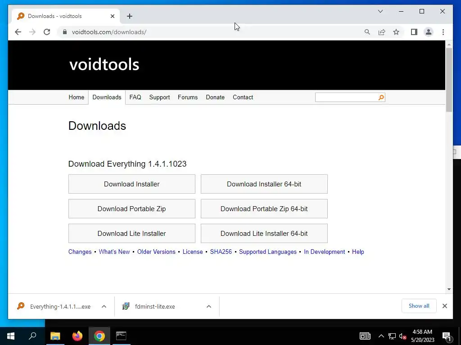Open the network status tray icon
The height and width of the screenshot is (345, 461).
392,336
